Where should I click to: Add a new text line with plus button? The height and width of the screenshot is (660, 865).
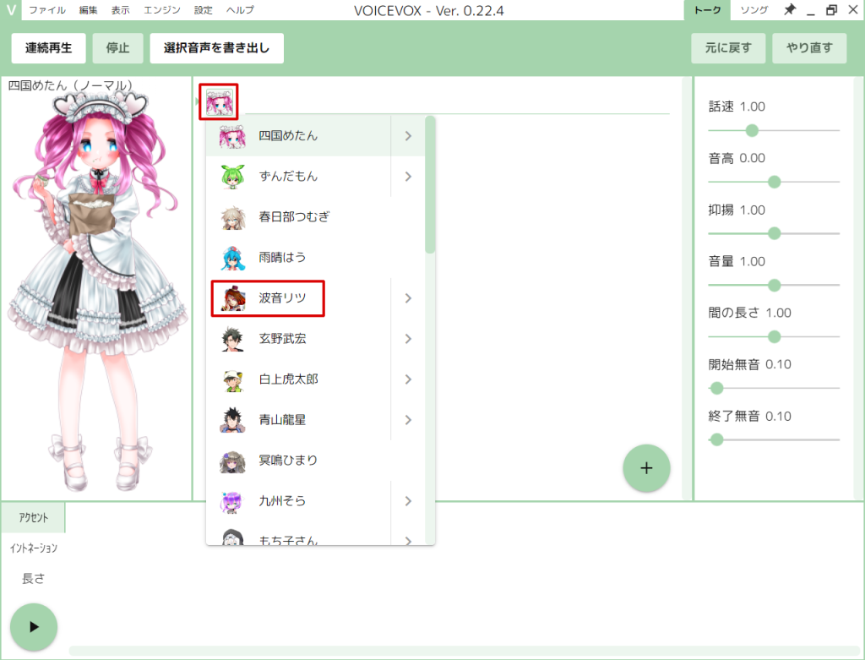646,467
